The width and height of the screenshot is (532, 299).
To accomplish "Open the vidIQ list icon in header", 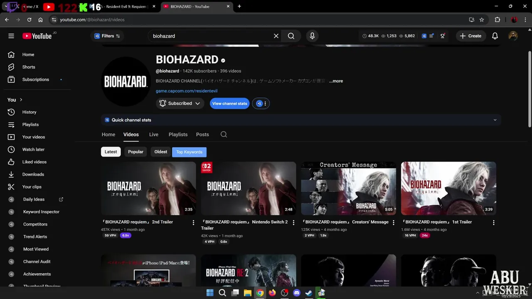I will pos(432,36).
